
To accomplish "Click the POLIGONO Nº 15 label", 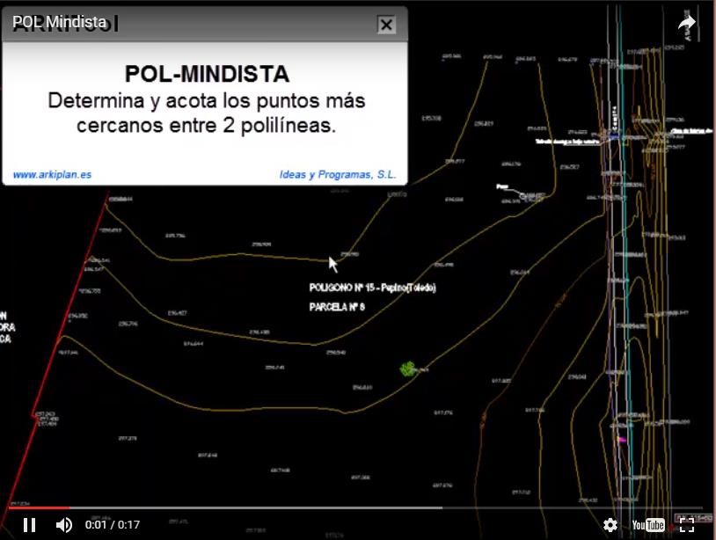I will click(x=372, y=288).
